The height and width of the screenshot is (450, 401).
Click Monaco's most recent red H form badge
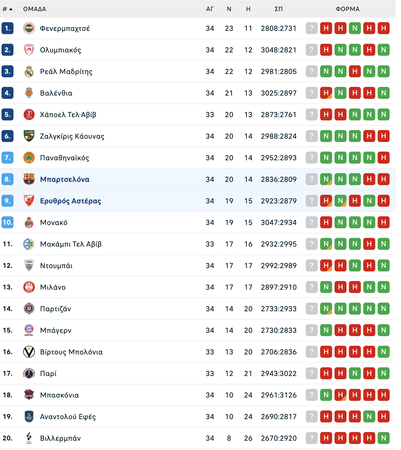coord(326,222)
